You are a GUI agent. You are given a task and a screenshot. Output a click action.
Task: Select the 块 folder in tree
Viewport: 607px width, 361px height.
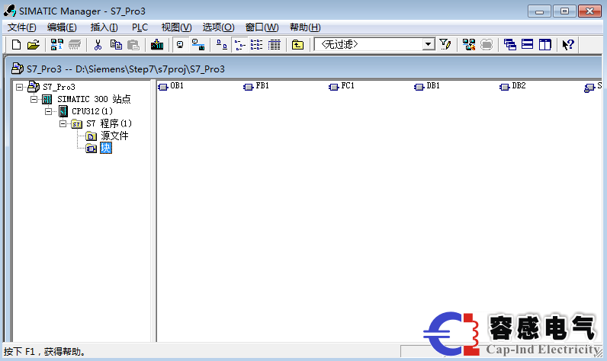click(x=106, y=148)
